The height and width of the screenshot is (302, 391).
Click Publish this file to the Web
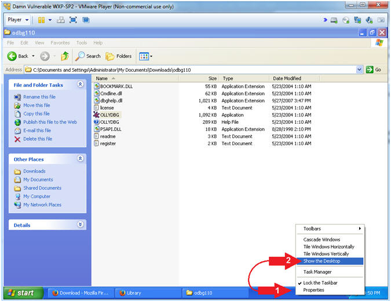point(50,122)
